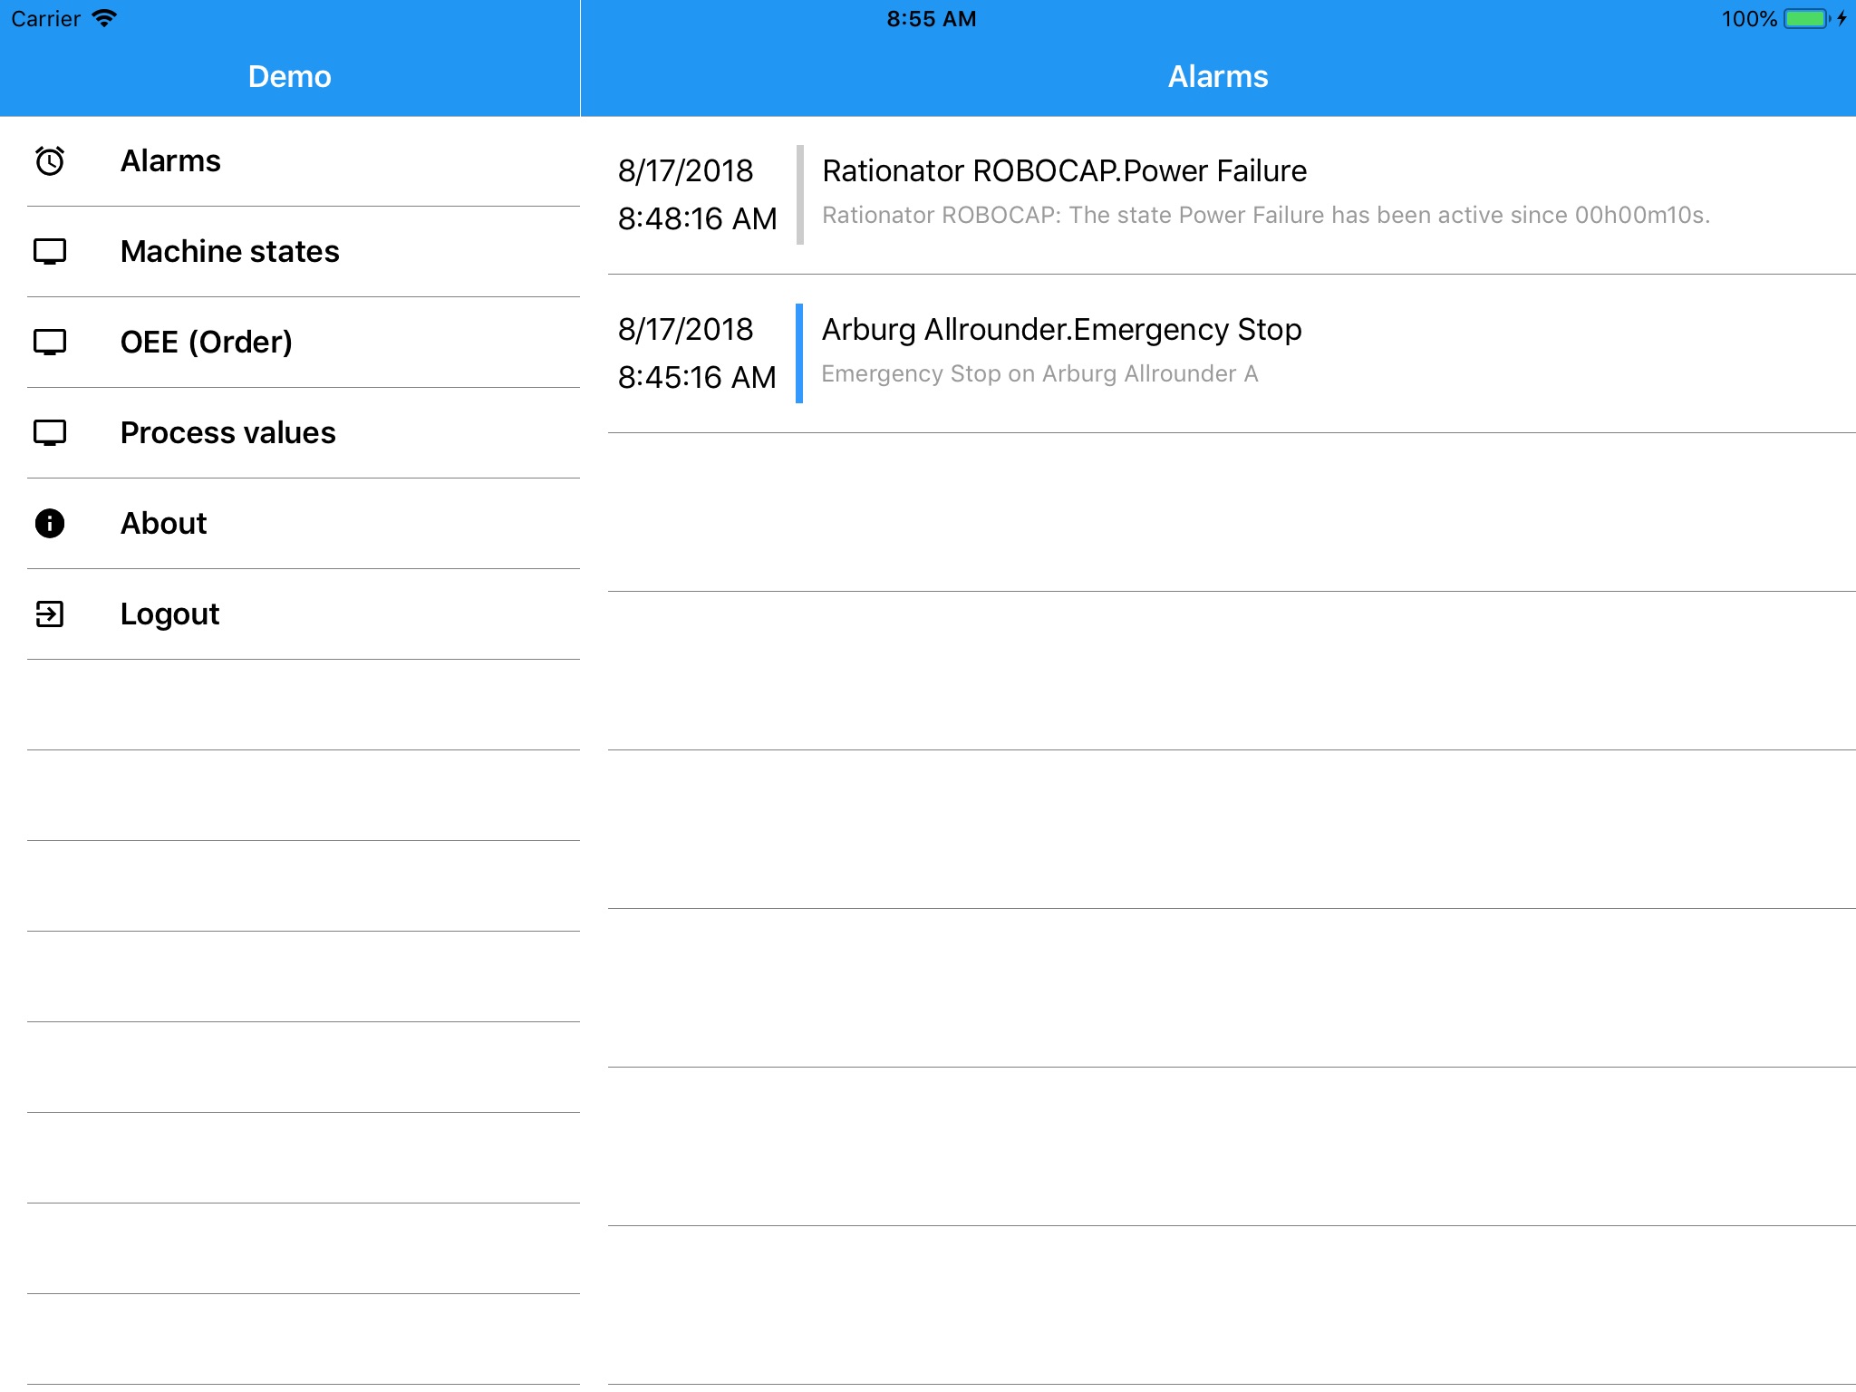The width and height of the screenshot is (1856, 1392).
Task: Select the Machine states icon
Action: 50,250
